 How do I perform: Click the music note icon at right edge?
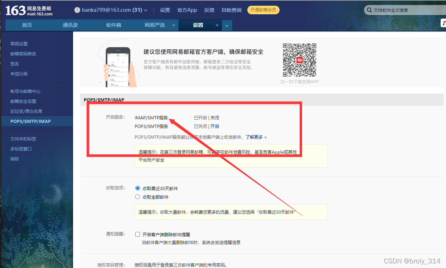click(443, 23)
